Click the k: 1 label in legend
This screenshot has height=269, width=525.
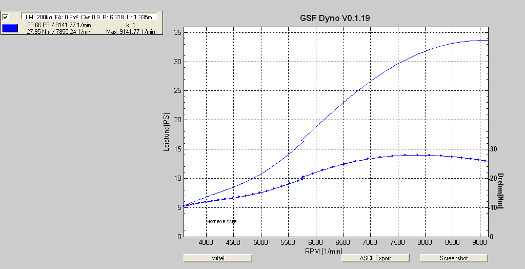click(x=131, y=25)
